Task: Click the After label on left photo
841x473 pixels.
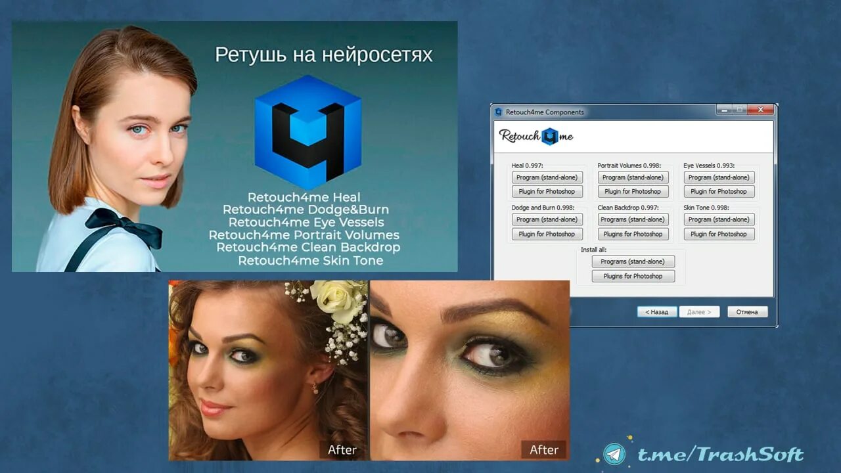Action: click(342, 450)
